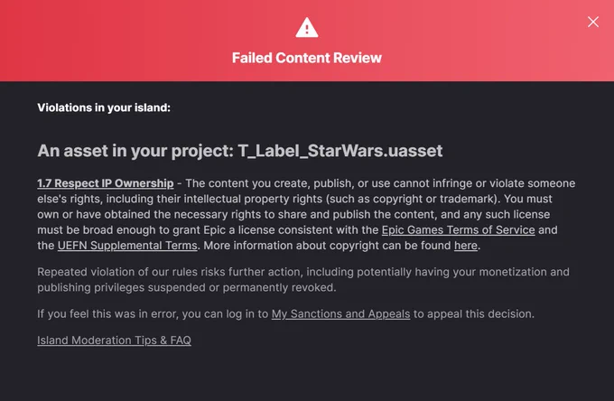614x401 pixels.
Task: Click the 'An asset in your project:' label
Action: [x=135, y=151]
